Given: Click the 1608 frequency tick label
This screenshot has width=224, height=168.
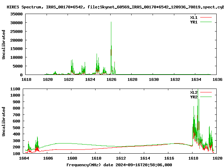Looking at the screenshot, I should pyautogui.click(x=72, y=158).
